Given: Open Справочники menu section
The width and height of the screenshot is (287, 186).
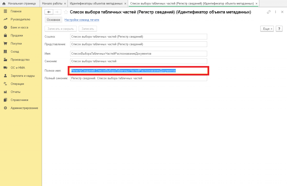Looking at the screenshot, I should (19, 100).
